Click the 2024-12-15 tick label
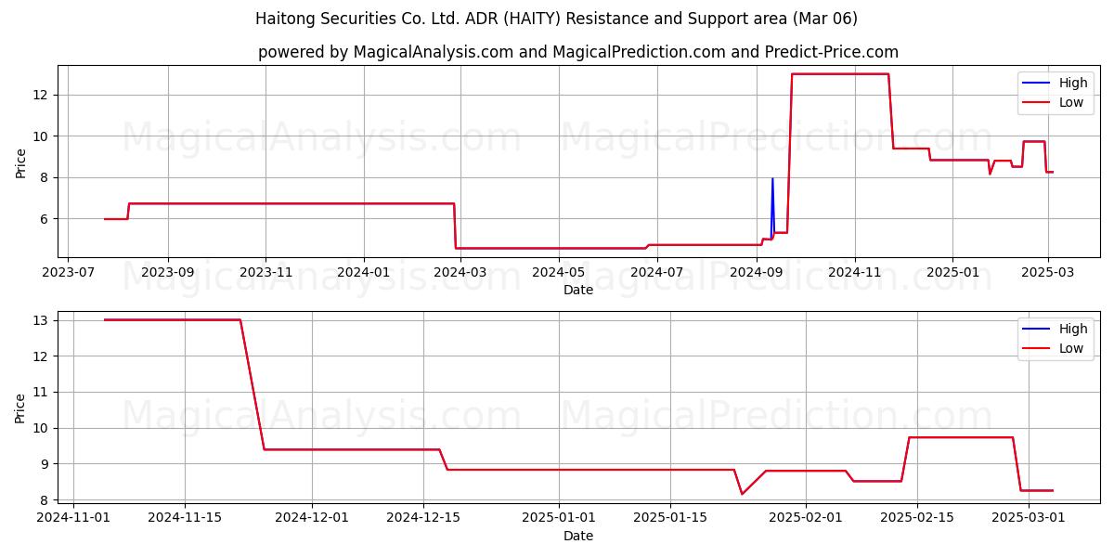The width and height of the screenshot is (1114, 557). [423, 519]
